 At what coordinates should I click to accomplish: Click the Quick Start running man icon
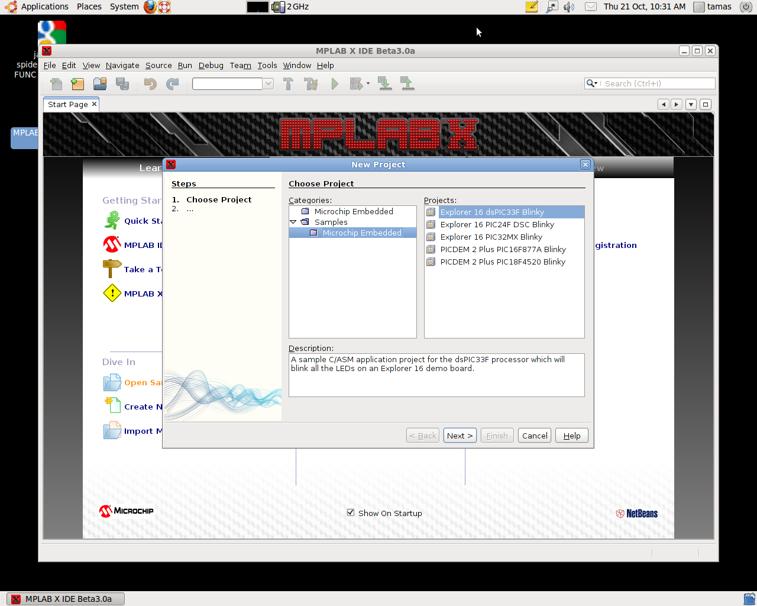(x=112, y=220)
